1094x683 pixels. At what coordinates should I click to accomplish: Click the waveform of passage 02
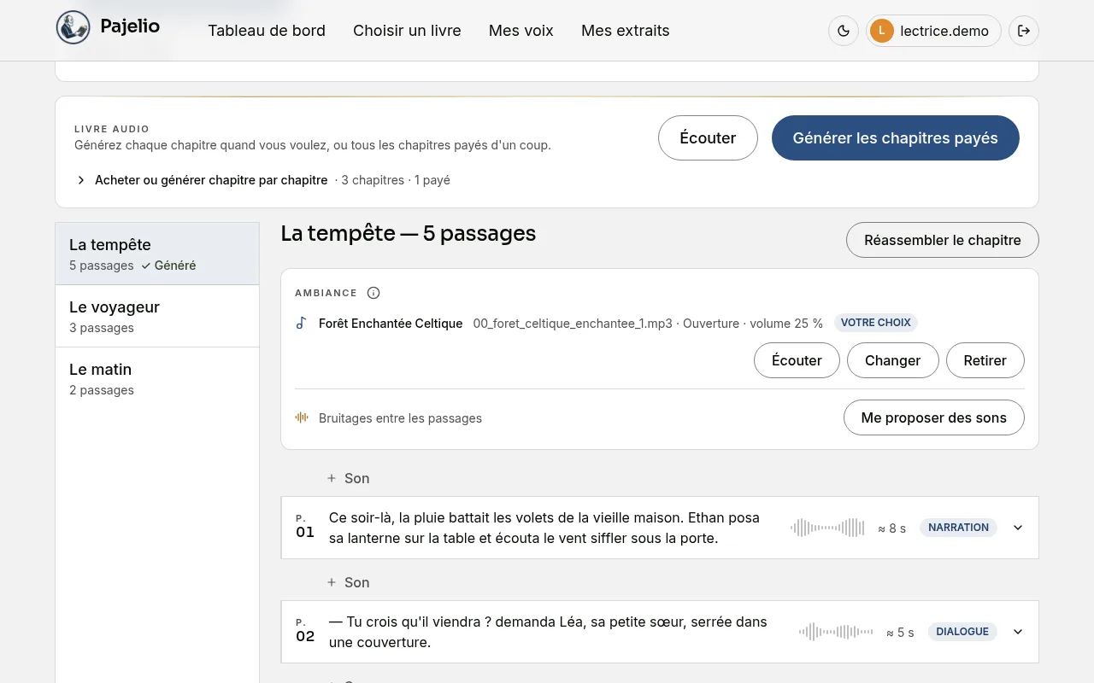[x=836, y=632]
